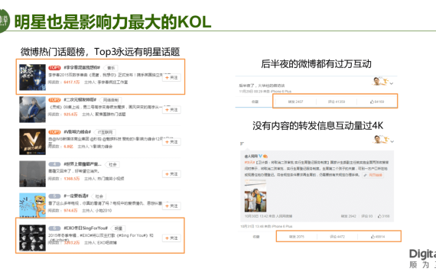
Task: Open comments 41359 on first post
Action: 337,102
